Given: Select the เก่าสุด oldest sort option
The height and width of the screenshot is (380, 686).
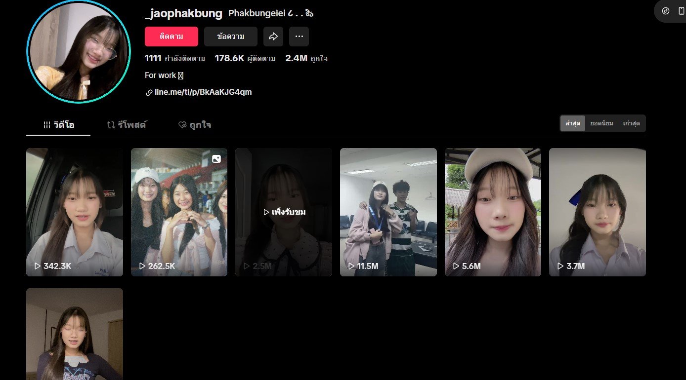Looking at the screenshot, I should 632,123.
